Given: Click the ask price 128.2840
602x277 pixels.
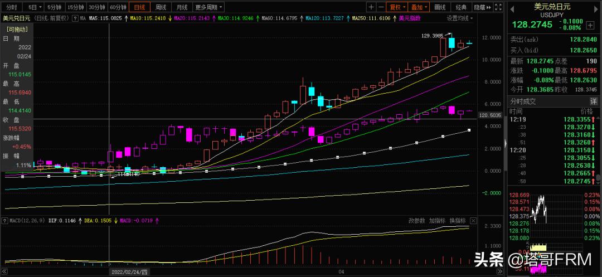Looking at the screenshot, I should tap(583, 40).
